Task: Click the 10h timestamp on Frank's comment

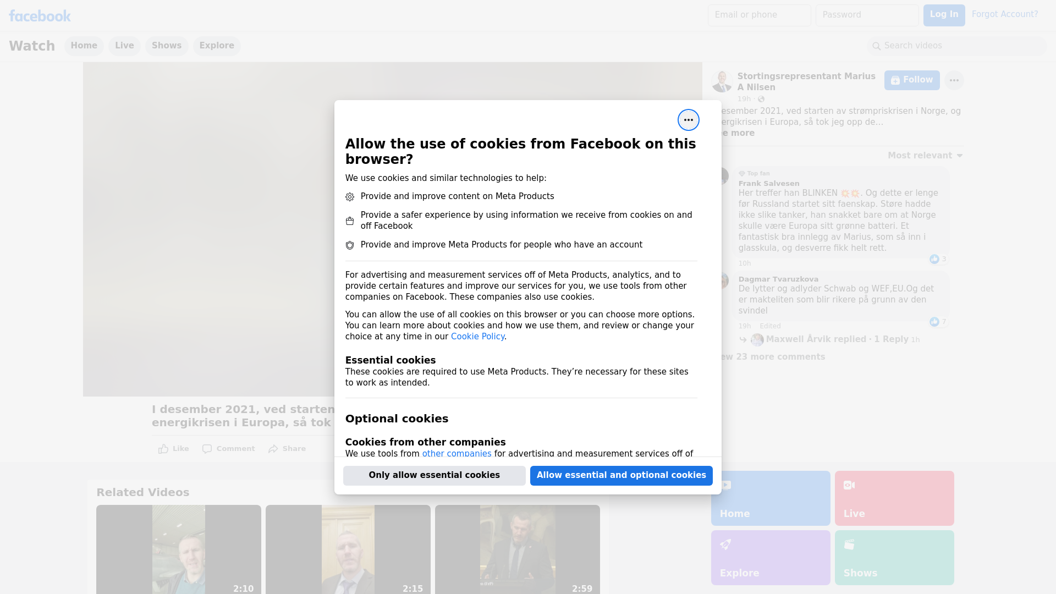Action: 745,263
